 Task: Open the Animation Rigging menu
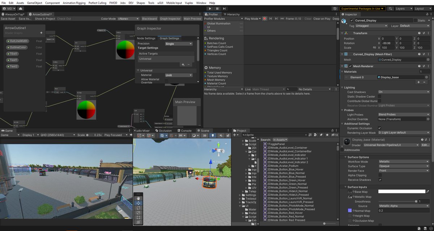75,3
